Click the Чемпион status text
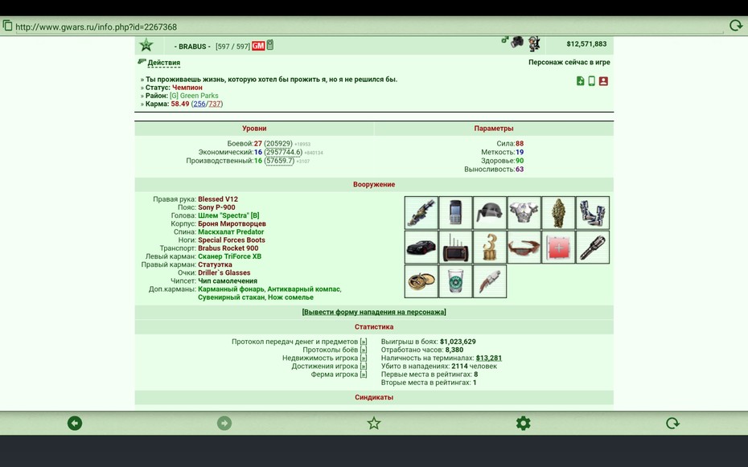Image resolution: width=748 pixels, height=467 pixels. pos(187,87)
